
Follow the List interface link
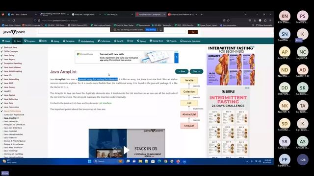tap(105, 103)
